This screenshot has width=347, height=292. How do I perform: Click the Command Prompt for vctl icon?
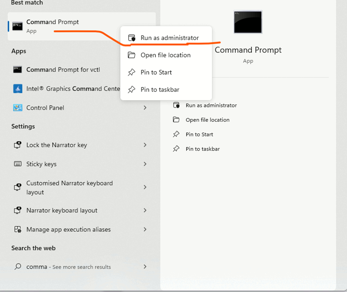pos(17,70)
